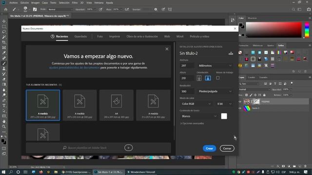Switch to the Película y vídeo tab
The height and width of the screenshot is (175, 312).
[x=199, y=36]
